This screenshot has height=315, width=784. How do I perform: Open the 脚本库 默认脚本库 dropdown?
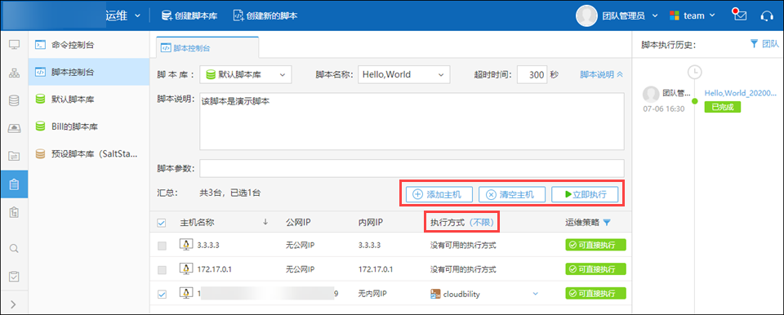246,74
